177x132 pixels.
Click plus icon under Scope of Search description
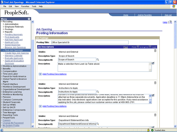(x=40, y=74)
